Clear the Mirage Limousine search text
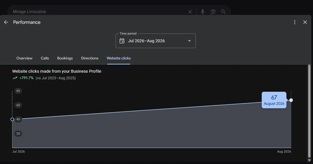This screenshot has height=164, width=313. (x=190, y=12)
